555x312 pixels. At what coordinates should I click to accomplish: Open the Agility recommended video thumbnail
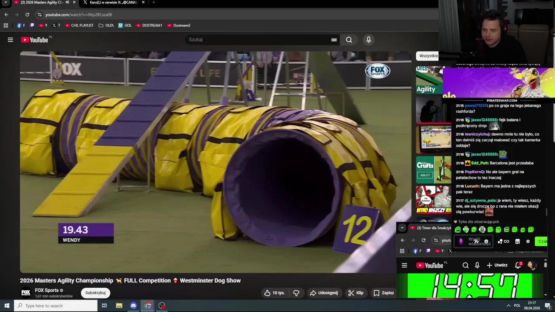(429, 80)
